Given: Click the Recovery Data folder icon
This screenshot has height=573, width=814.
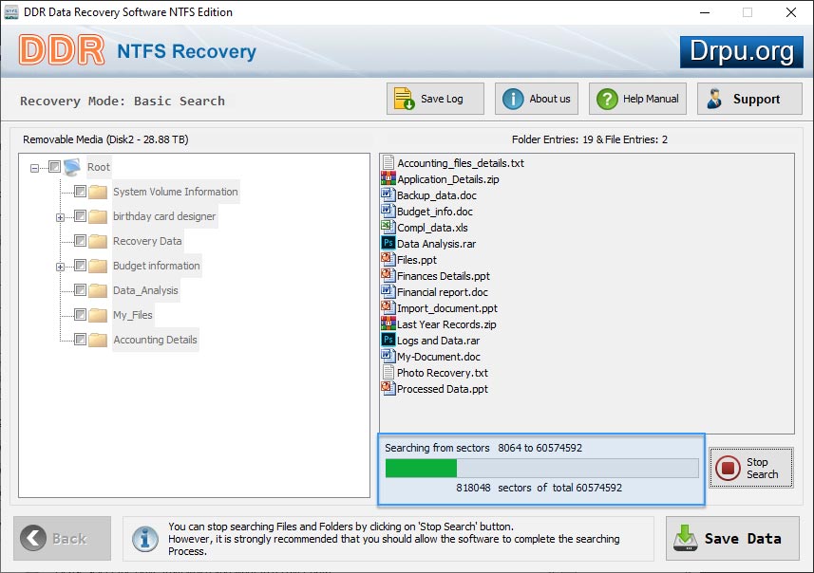Looking at the screenshot, I should 98,241.
